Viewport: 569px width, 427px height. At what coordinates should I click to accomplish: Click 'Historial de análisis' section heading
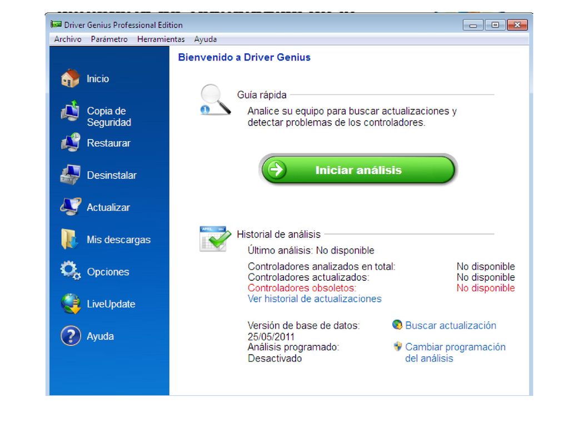tap(279, 235)
